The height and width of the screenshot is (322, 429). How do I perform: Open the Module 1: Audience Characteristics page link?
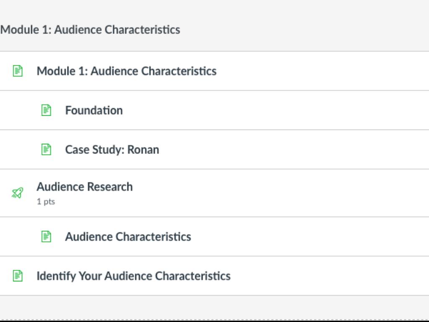[127, 71]
